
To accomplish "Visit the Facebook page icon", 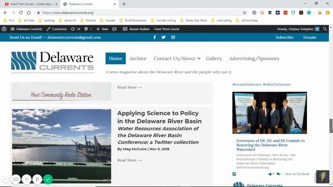I will click(x=155, y=37).
